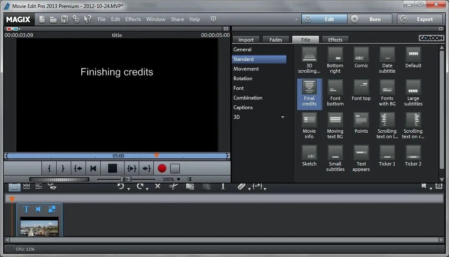Apply the Moving text BG template
This screenshot has width=449, height=257.
point(335,126)
